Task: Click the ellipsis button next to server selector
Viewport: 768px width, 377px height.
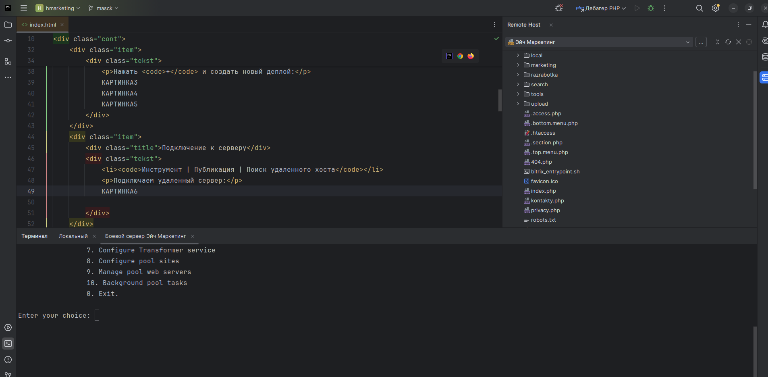Action: 701,42
